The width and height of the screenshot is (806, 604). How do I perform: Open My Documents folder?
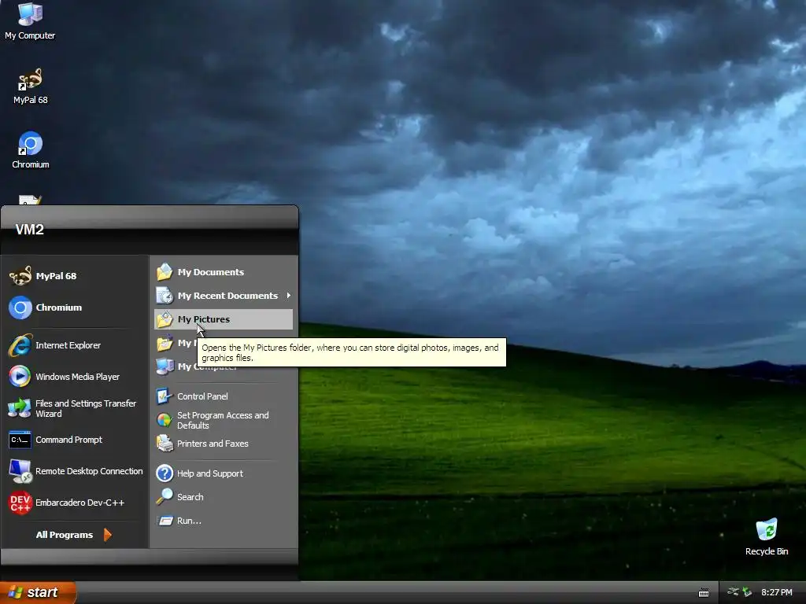[224, 272]
